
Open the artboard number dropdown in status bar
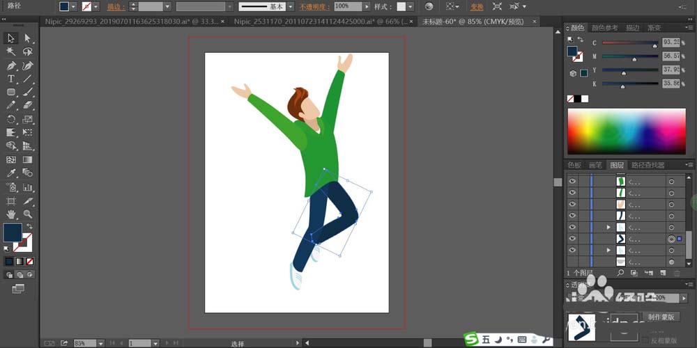coord(155,343)
